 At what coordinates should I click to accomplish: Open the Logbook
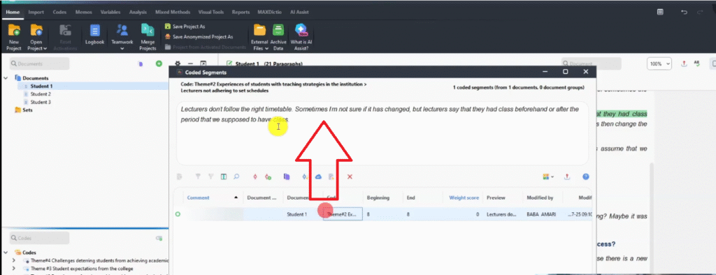tap(95, 35)
